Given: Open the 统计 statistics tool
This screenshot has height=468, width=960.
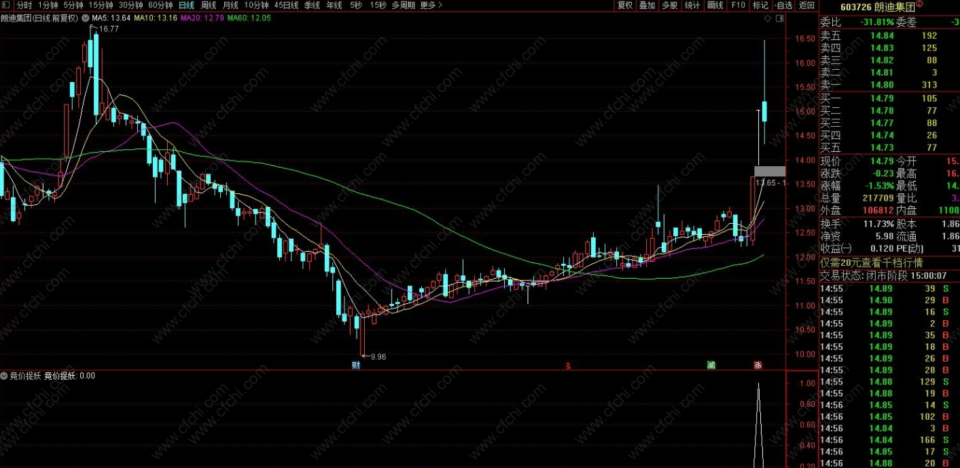Looking at the screenshot, I should (x=692, y=5).
